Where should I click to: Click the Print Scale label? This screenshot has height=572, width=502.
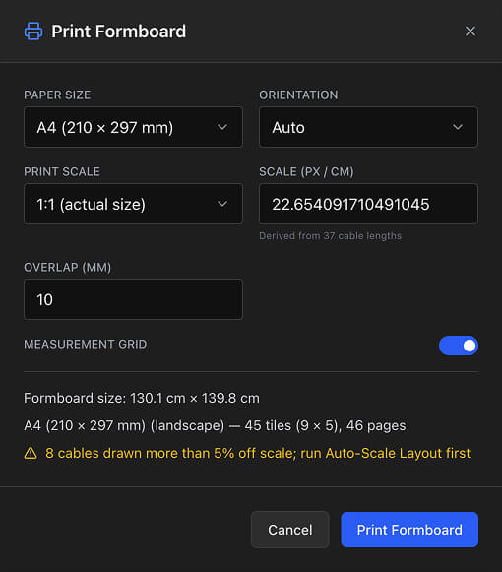(62, 172)
